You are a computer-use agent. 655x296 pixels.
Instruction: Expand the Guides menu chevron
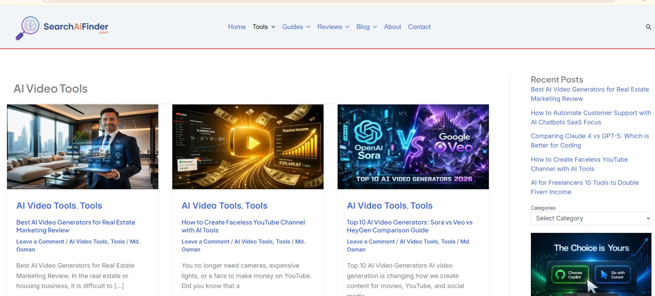point(308,27)
